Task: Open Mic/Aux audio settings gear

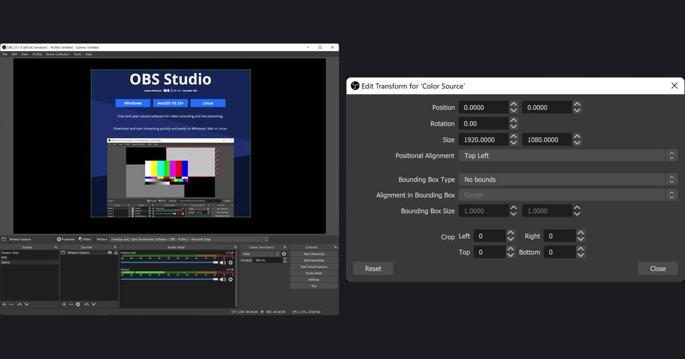Action: 231,279
